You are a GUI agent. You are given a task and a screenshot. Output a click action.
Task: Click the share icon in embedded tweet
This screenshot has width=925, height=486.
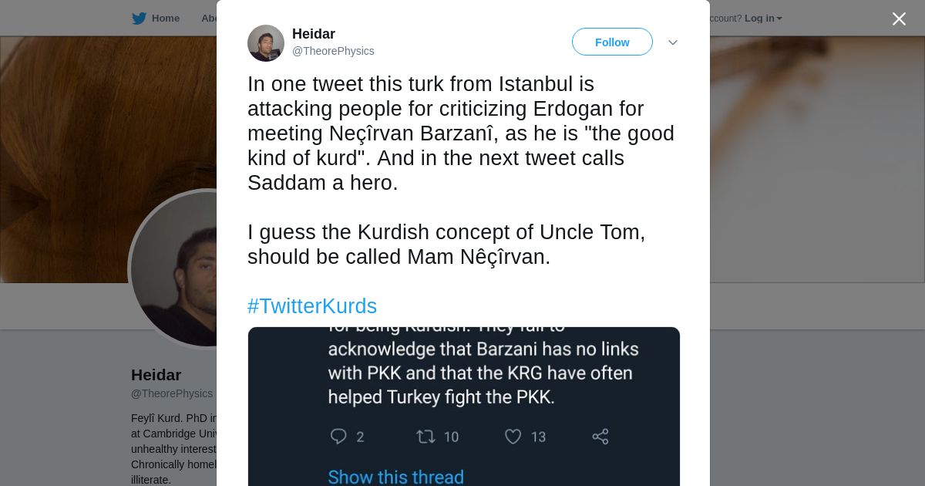click(x=600, y=437)
